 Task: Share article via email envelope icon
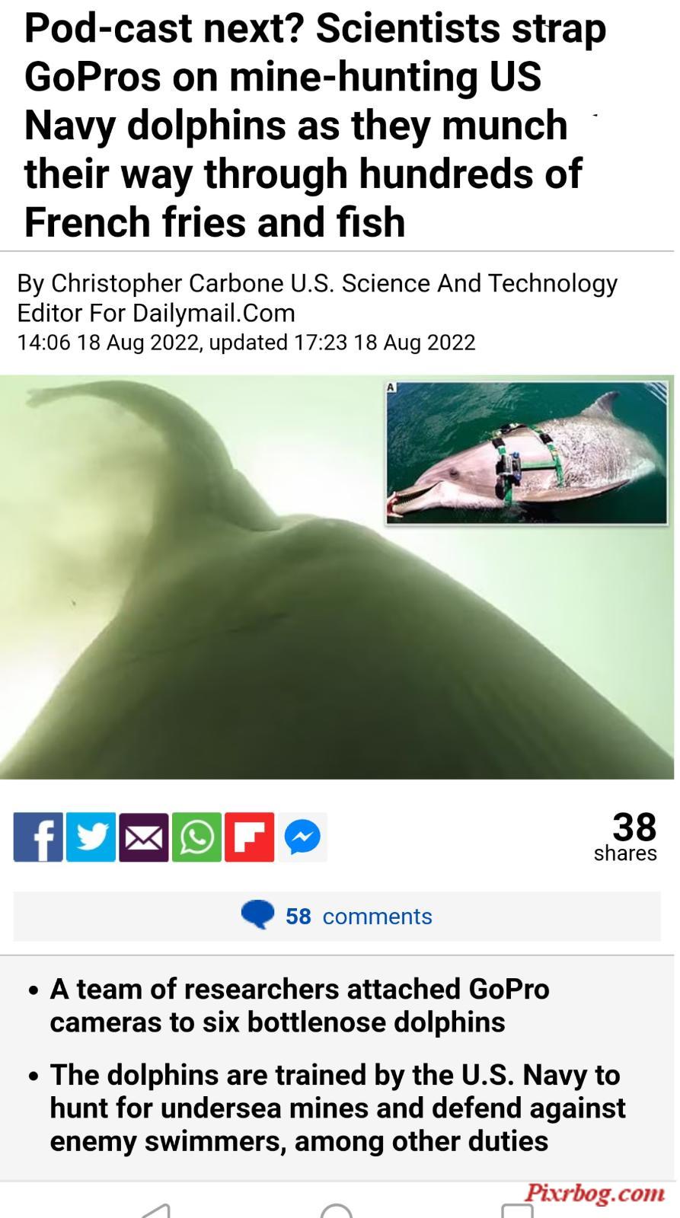[x=144, y=837]
